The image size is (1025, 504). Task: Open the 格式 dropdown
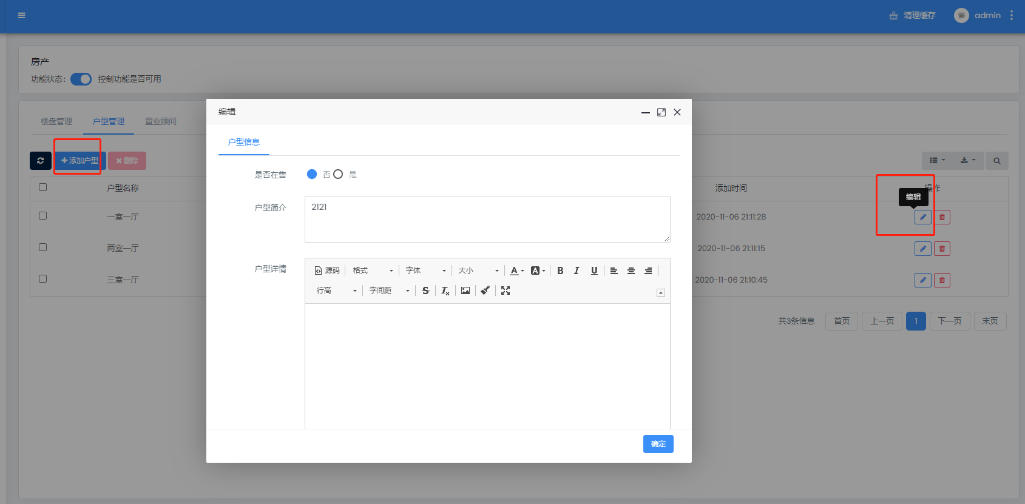tap(373, 270)
